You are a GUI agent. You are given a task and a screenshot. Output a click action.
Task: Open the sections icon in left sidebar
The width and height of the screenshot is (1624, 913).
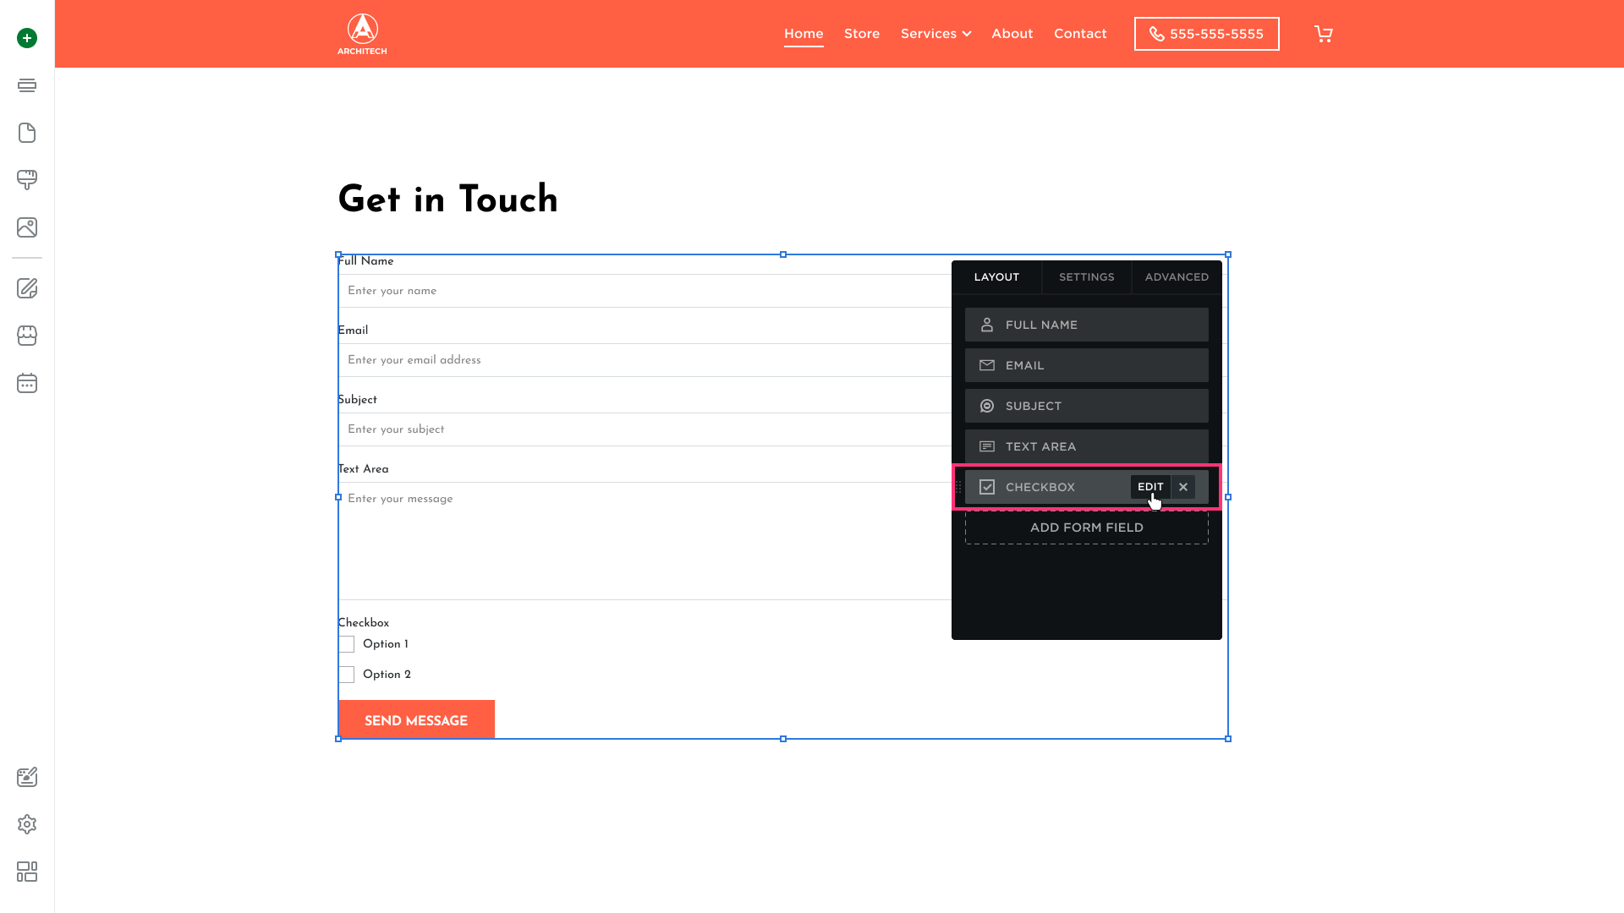[27, 85]
